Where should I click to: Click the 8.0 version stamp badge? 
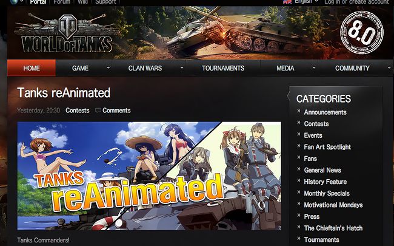pos(362,33)
